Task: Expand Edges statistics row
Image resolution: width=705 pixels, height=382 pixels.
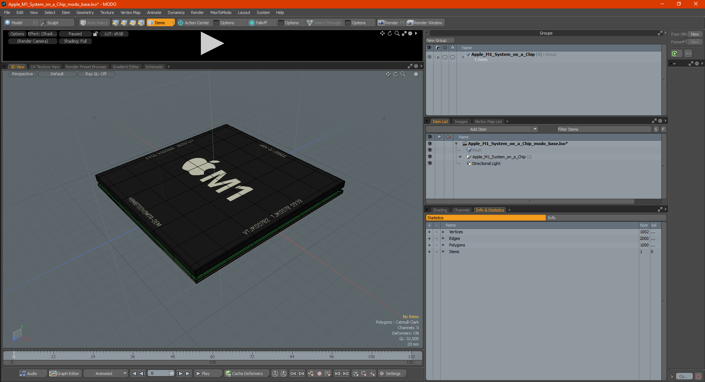Action: pyautogui.click(x=443, y=238)
